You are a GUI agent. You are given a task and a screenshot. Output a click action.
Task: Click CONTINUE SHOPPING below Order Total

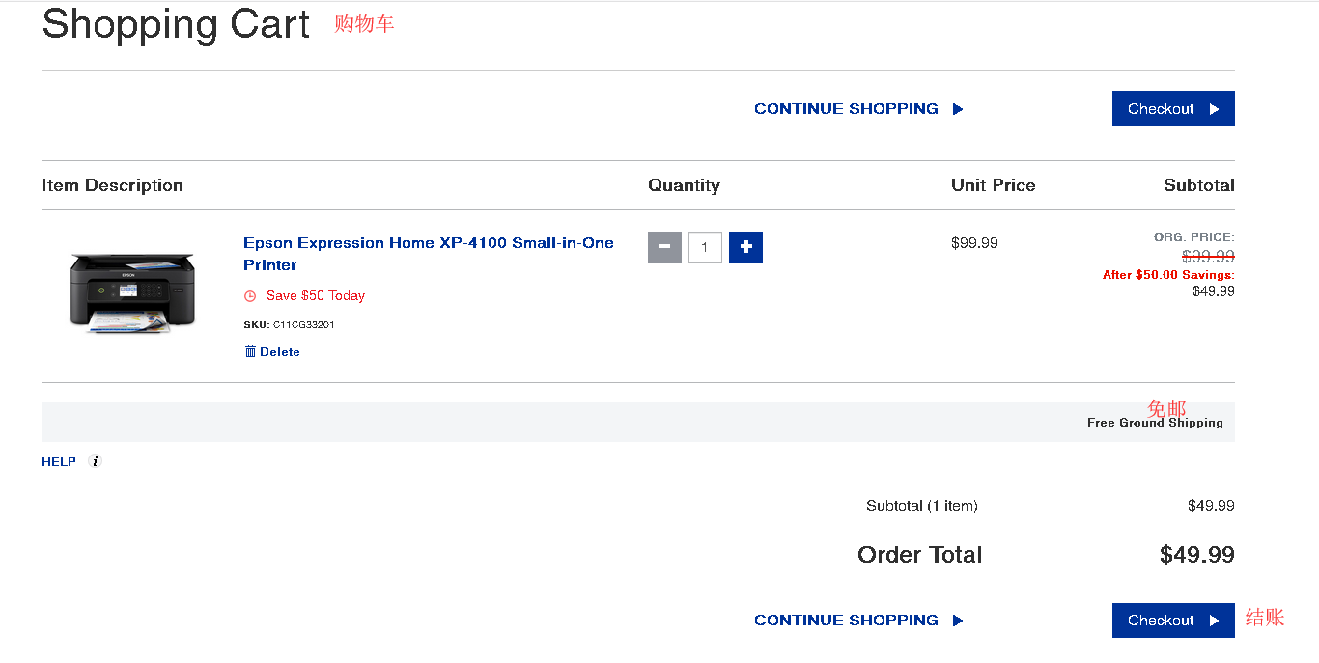(846, 621)
